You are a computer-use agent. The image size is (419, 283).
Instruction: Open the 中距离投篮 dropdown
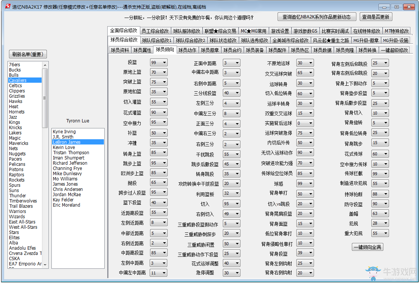click(x=159, y=252)
